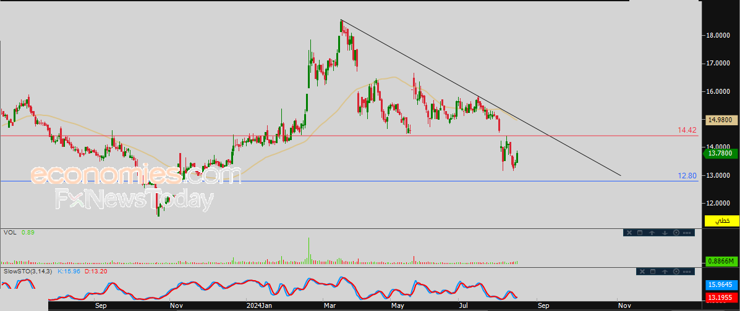Move the SlowSTO panel up
The width and height of the screenshot is (740, 311).
tap(665, 272)
